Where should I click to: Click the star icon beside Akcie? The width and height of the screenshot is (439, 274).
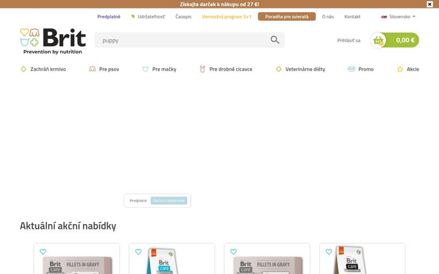pyautogui.click(x=400, y=69)
